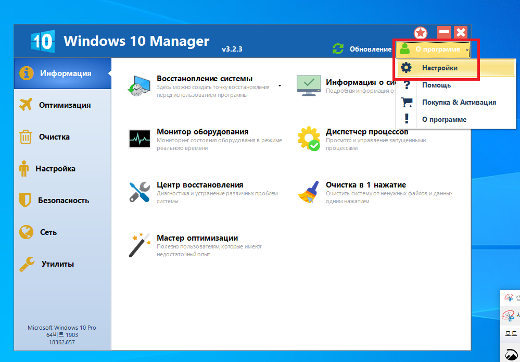
Task: Open the Утилиты sidebar section
Action: coord(57,264)
